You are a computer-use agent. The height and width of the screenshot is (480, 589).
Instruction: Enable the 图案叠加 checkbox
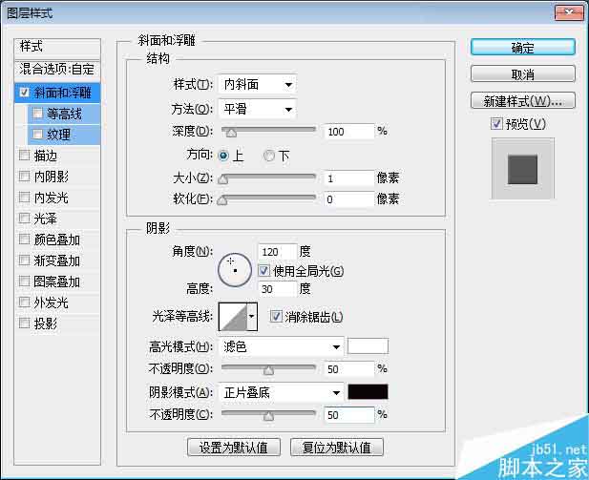[25, 282]
